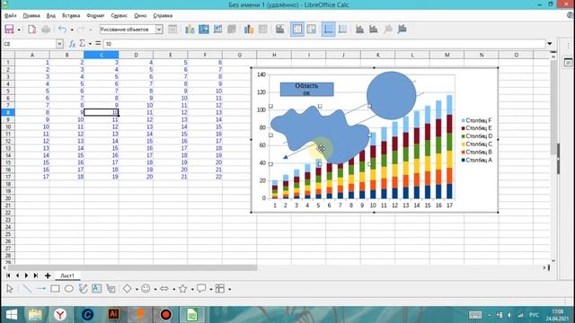This screenshot has height=323, width=575.
Task: Open the Правка menu
Action: click(31, 16)
